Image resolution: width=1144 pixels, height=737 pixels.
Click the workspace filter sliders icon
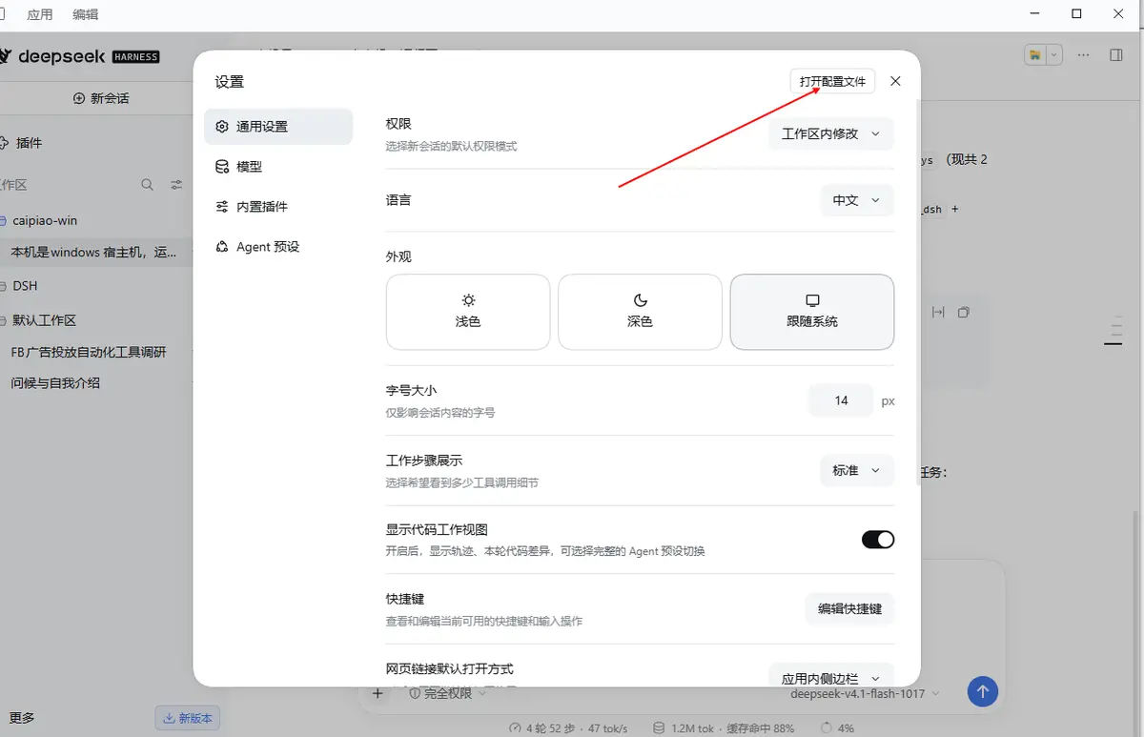point(176,185)
